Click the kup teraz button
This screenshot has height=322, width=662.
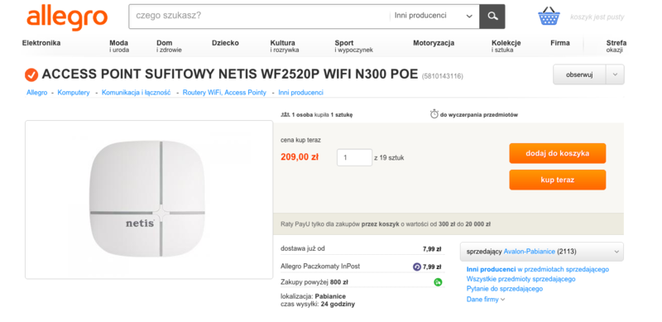pyautogui.click(x=557, y=180)
